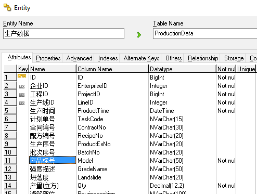Viewport: 257px width, 194px height.
Task: Click the 工程ID attribute name
Action: click(39, 94)
